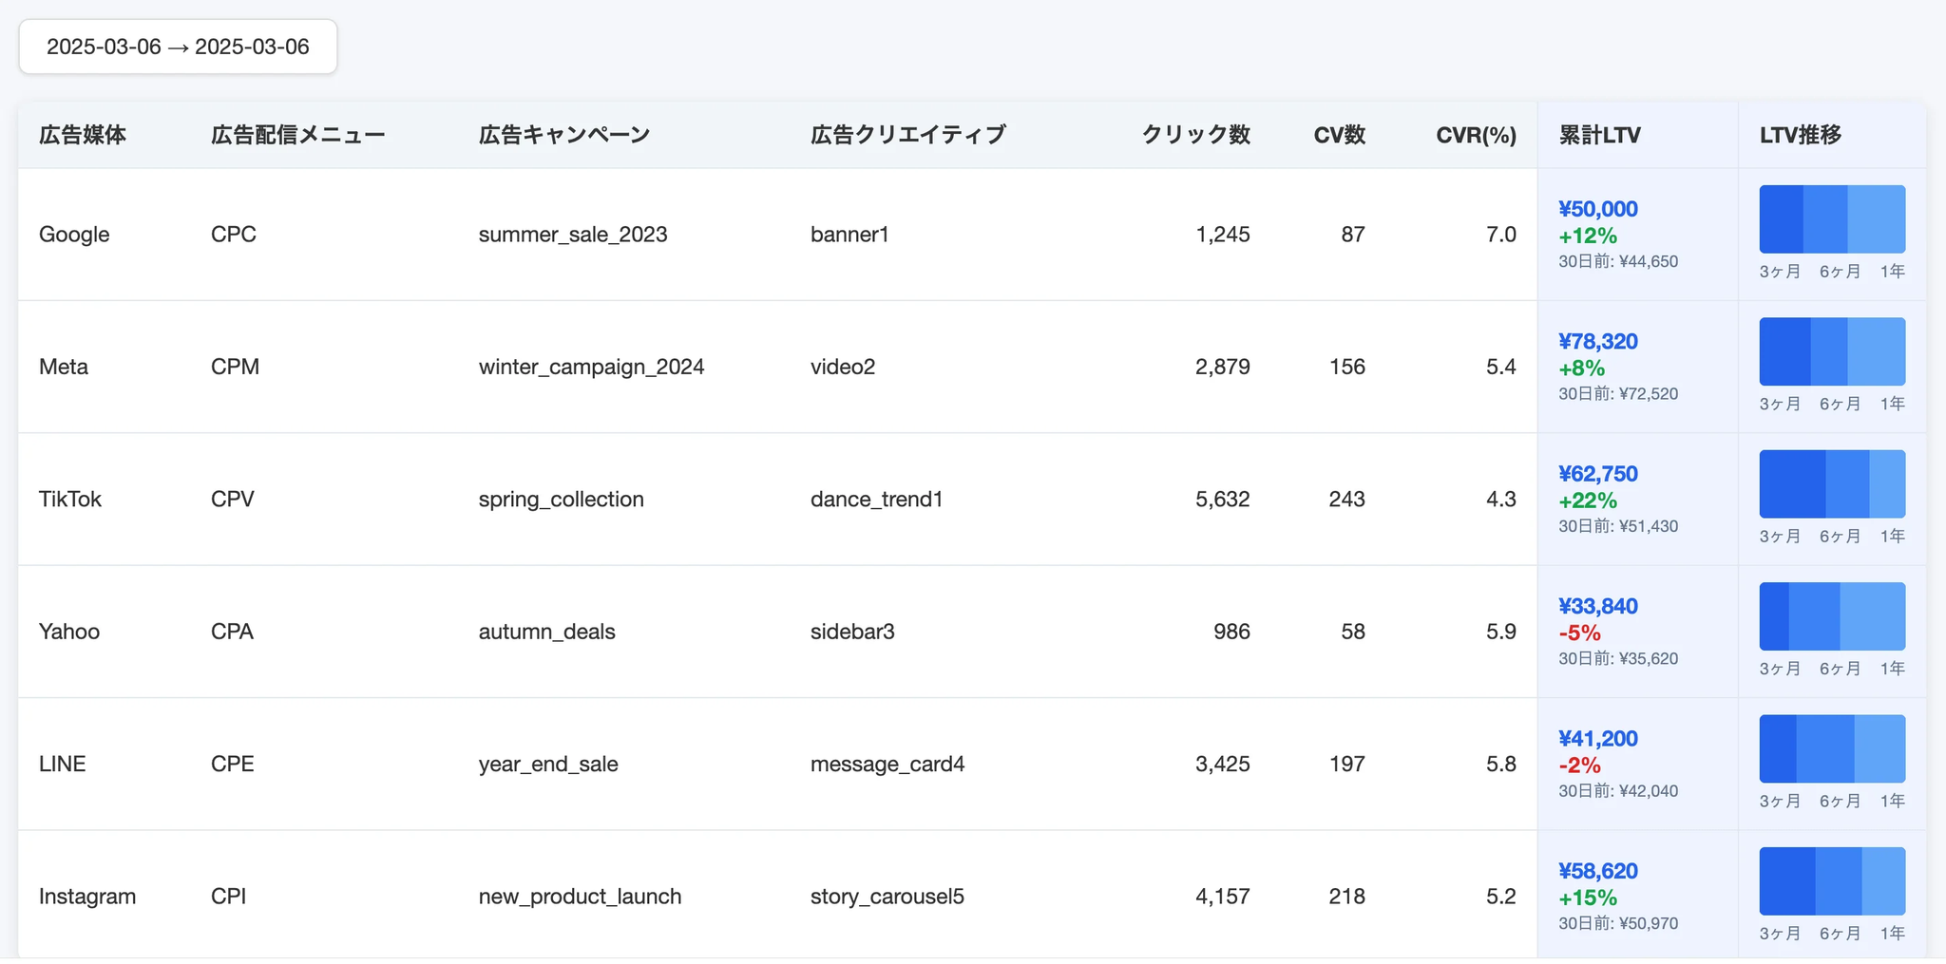Image resolution: width=1946 pixels, height=964 pixels.
Task: Click the ¥50,000 cumulative LTV value
Action: point(1598,209)
